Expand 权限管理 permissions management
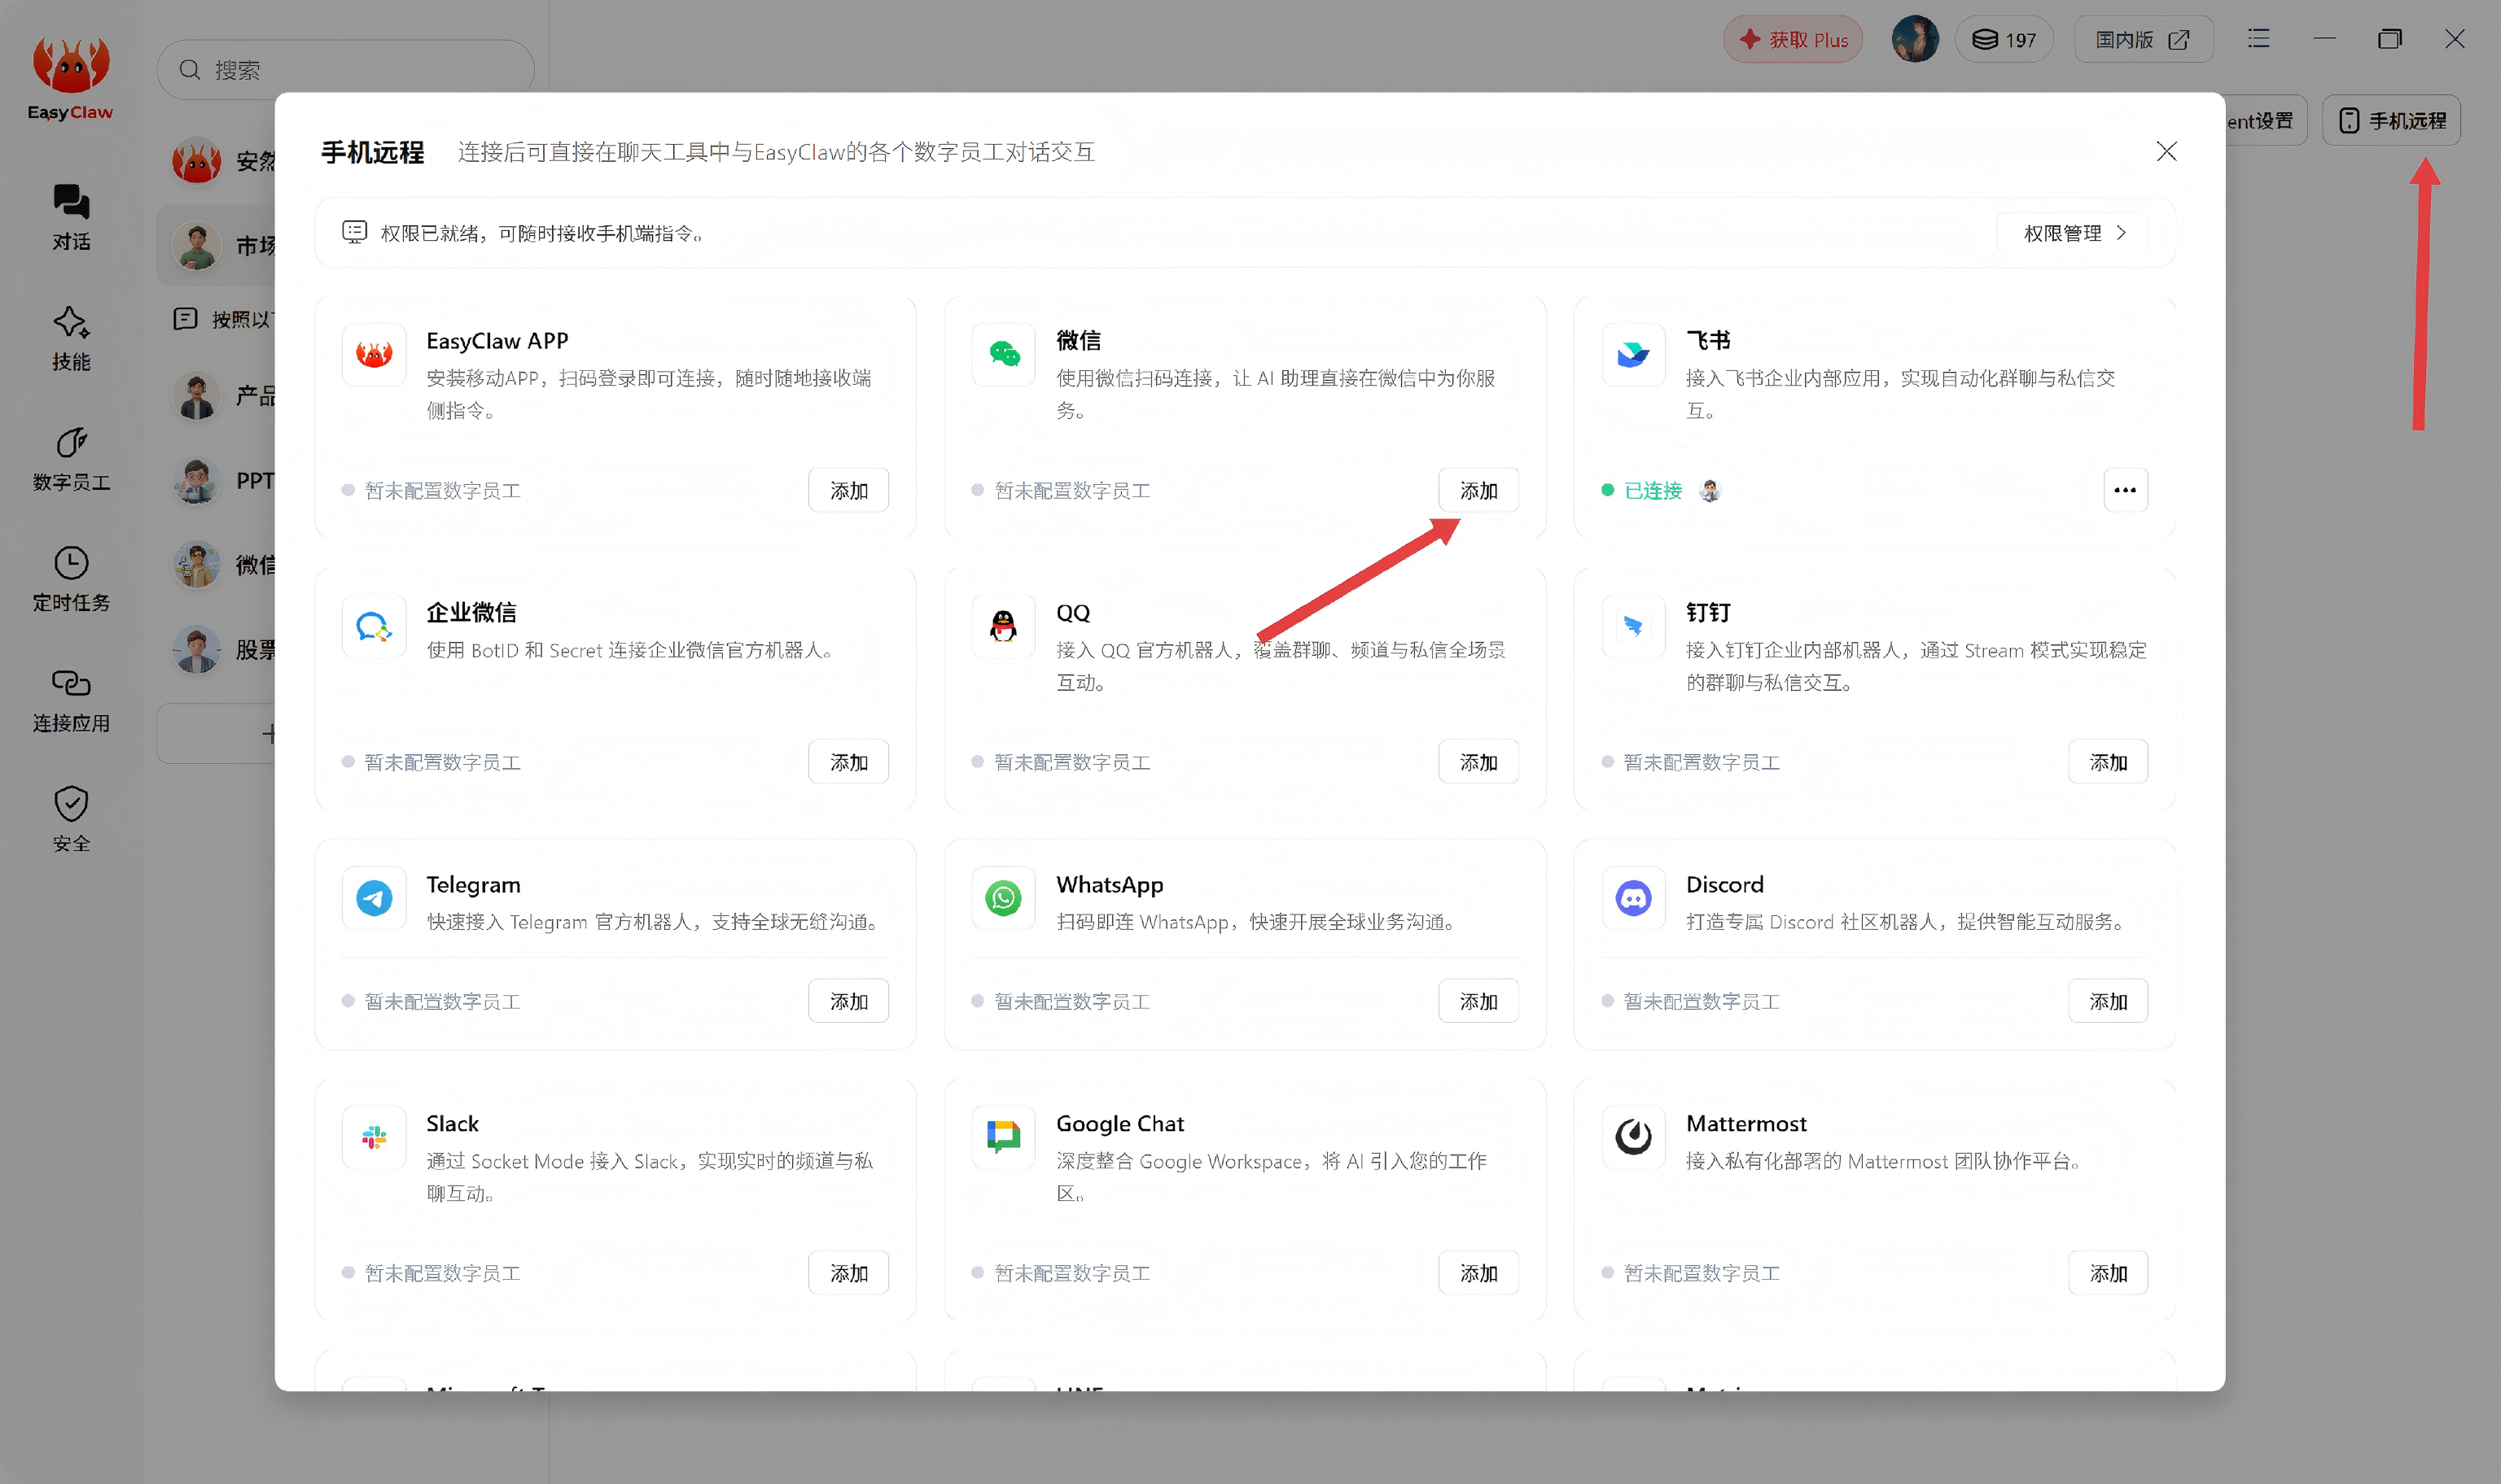 coord(2073,233)
